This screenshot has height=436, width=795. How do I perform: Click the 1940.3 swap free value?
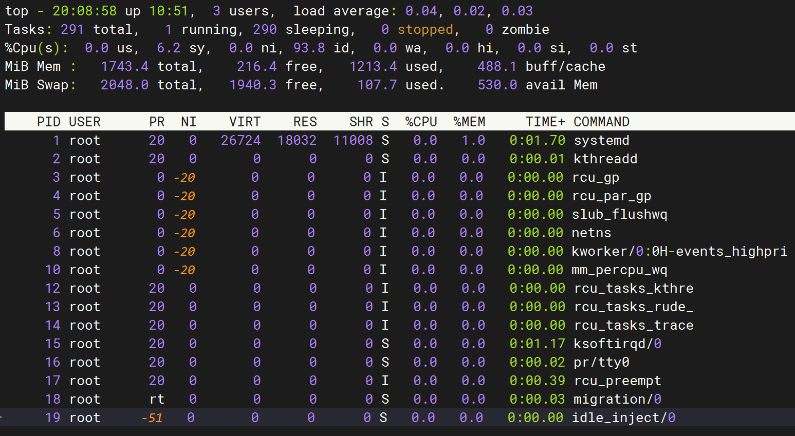click(253, 85)
